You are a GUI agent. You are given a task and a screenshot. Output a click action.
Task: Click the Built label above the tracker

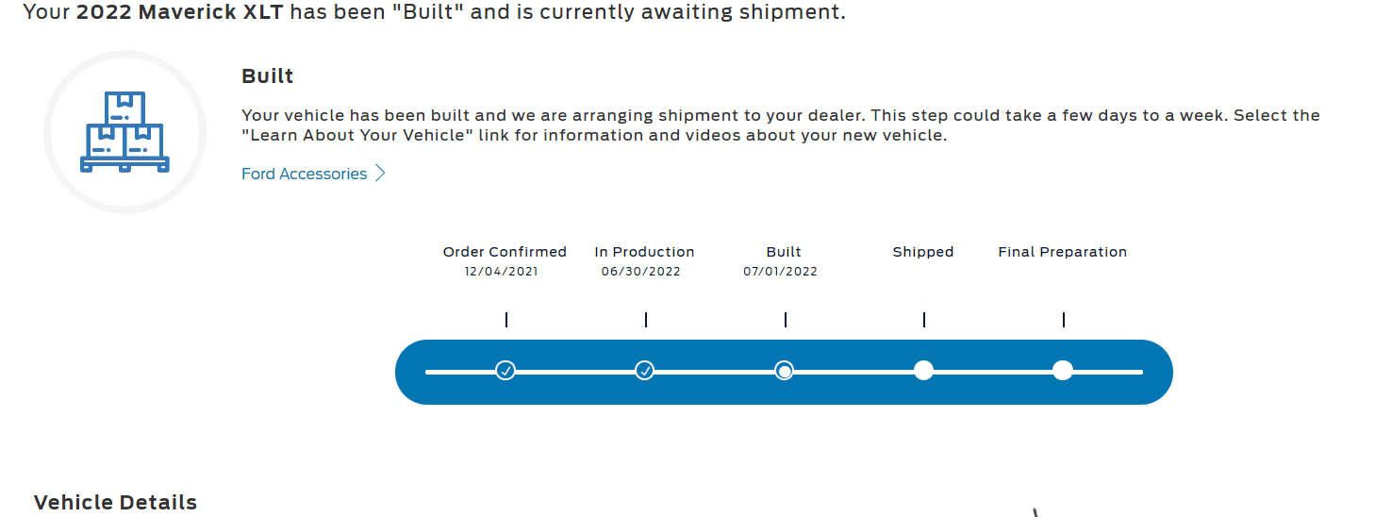pyautogui.click(x=784, y=252)
